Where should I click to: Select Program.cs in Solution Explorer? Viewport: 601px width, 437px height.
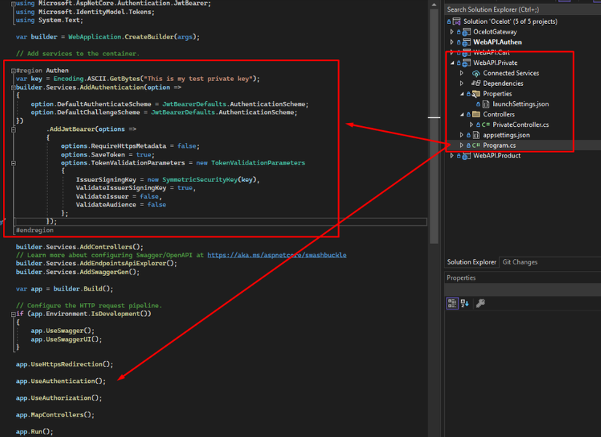pos(499,145)
